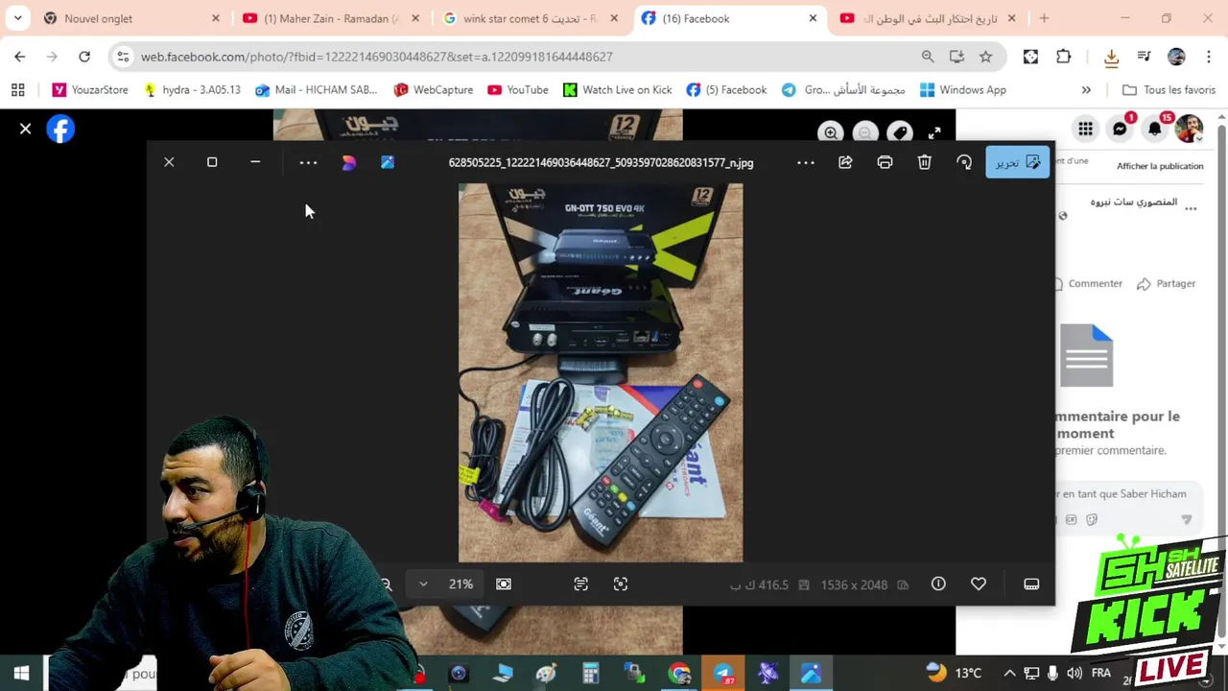The height and width of the screenshot is (691, 1228).
Task: Open Chrome three-dot menu
Action: point(1210,57)
